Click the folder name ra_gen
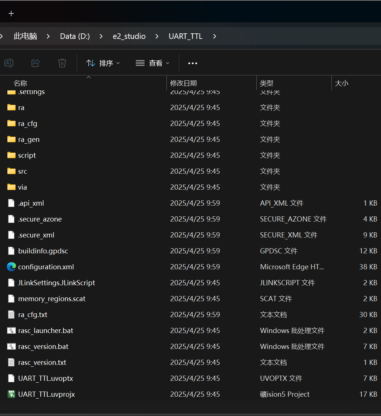The height and width of the screenshot is (416, 381). tap(29, 140)
